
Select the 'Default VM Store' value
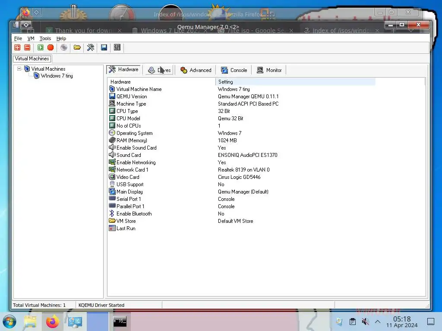coord(235,221)
